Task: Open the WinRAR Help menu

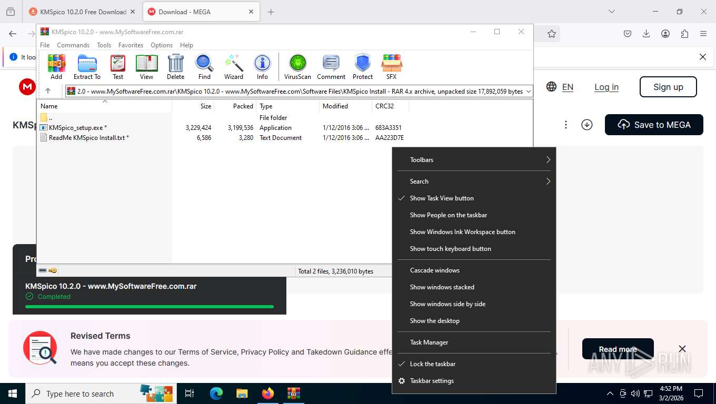Action: click(x=186, y=45)
